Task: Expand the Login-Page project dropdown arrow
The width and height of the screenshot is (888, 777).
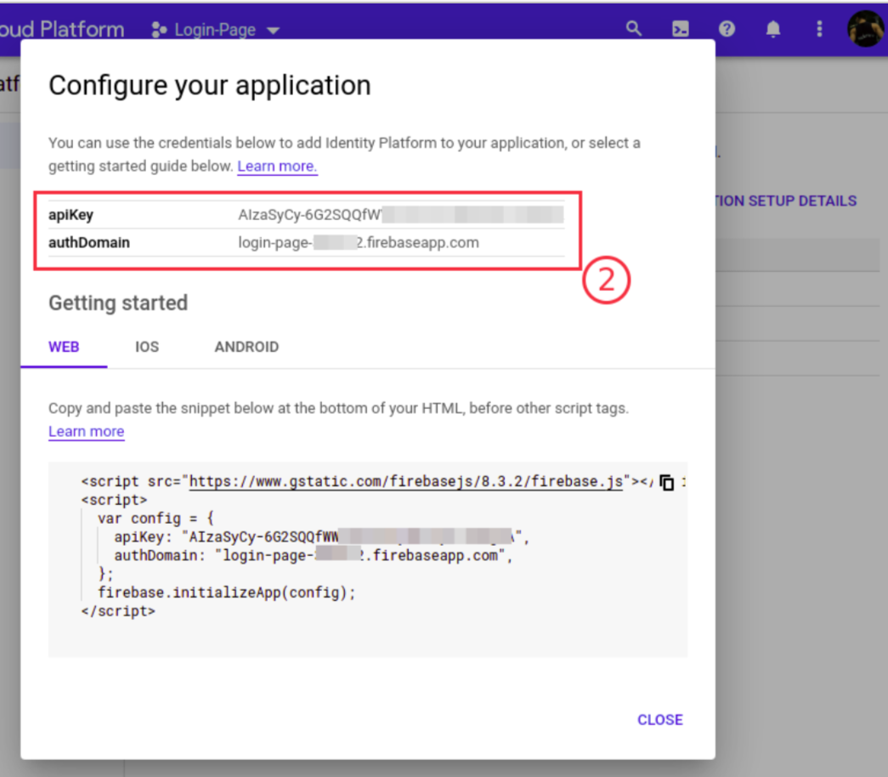Action: pos(273,31)
